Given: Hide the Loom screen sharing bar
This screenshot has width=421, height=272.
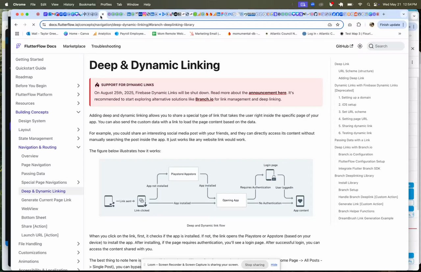Looking at the screenshot, I should click(274, 265).
